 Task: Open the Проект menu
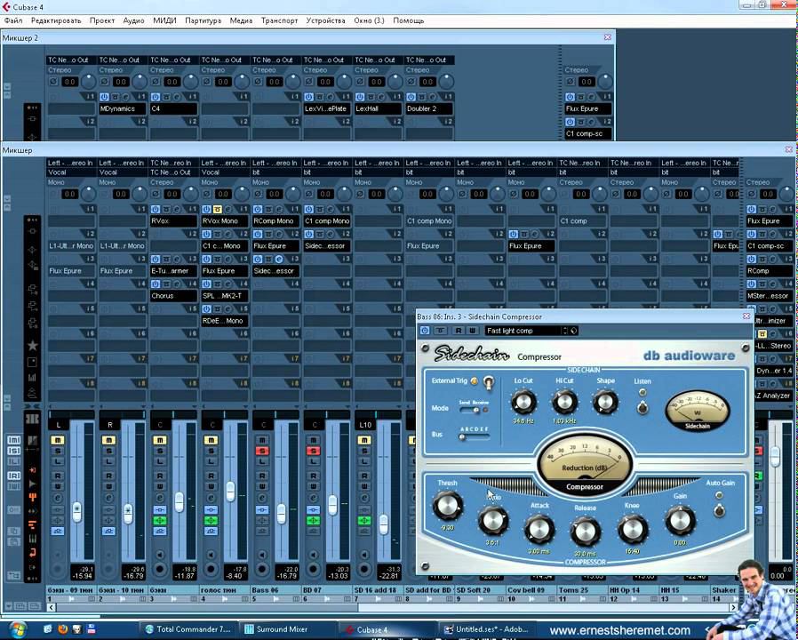click(x=102, y=20)
